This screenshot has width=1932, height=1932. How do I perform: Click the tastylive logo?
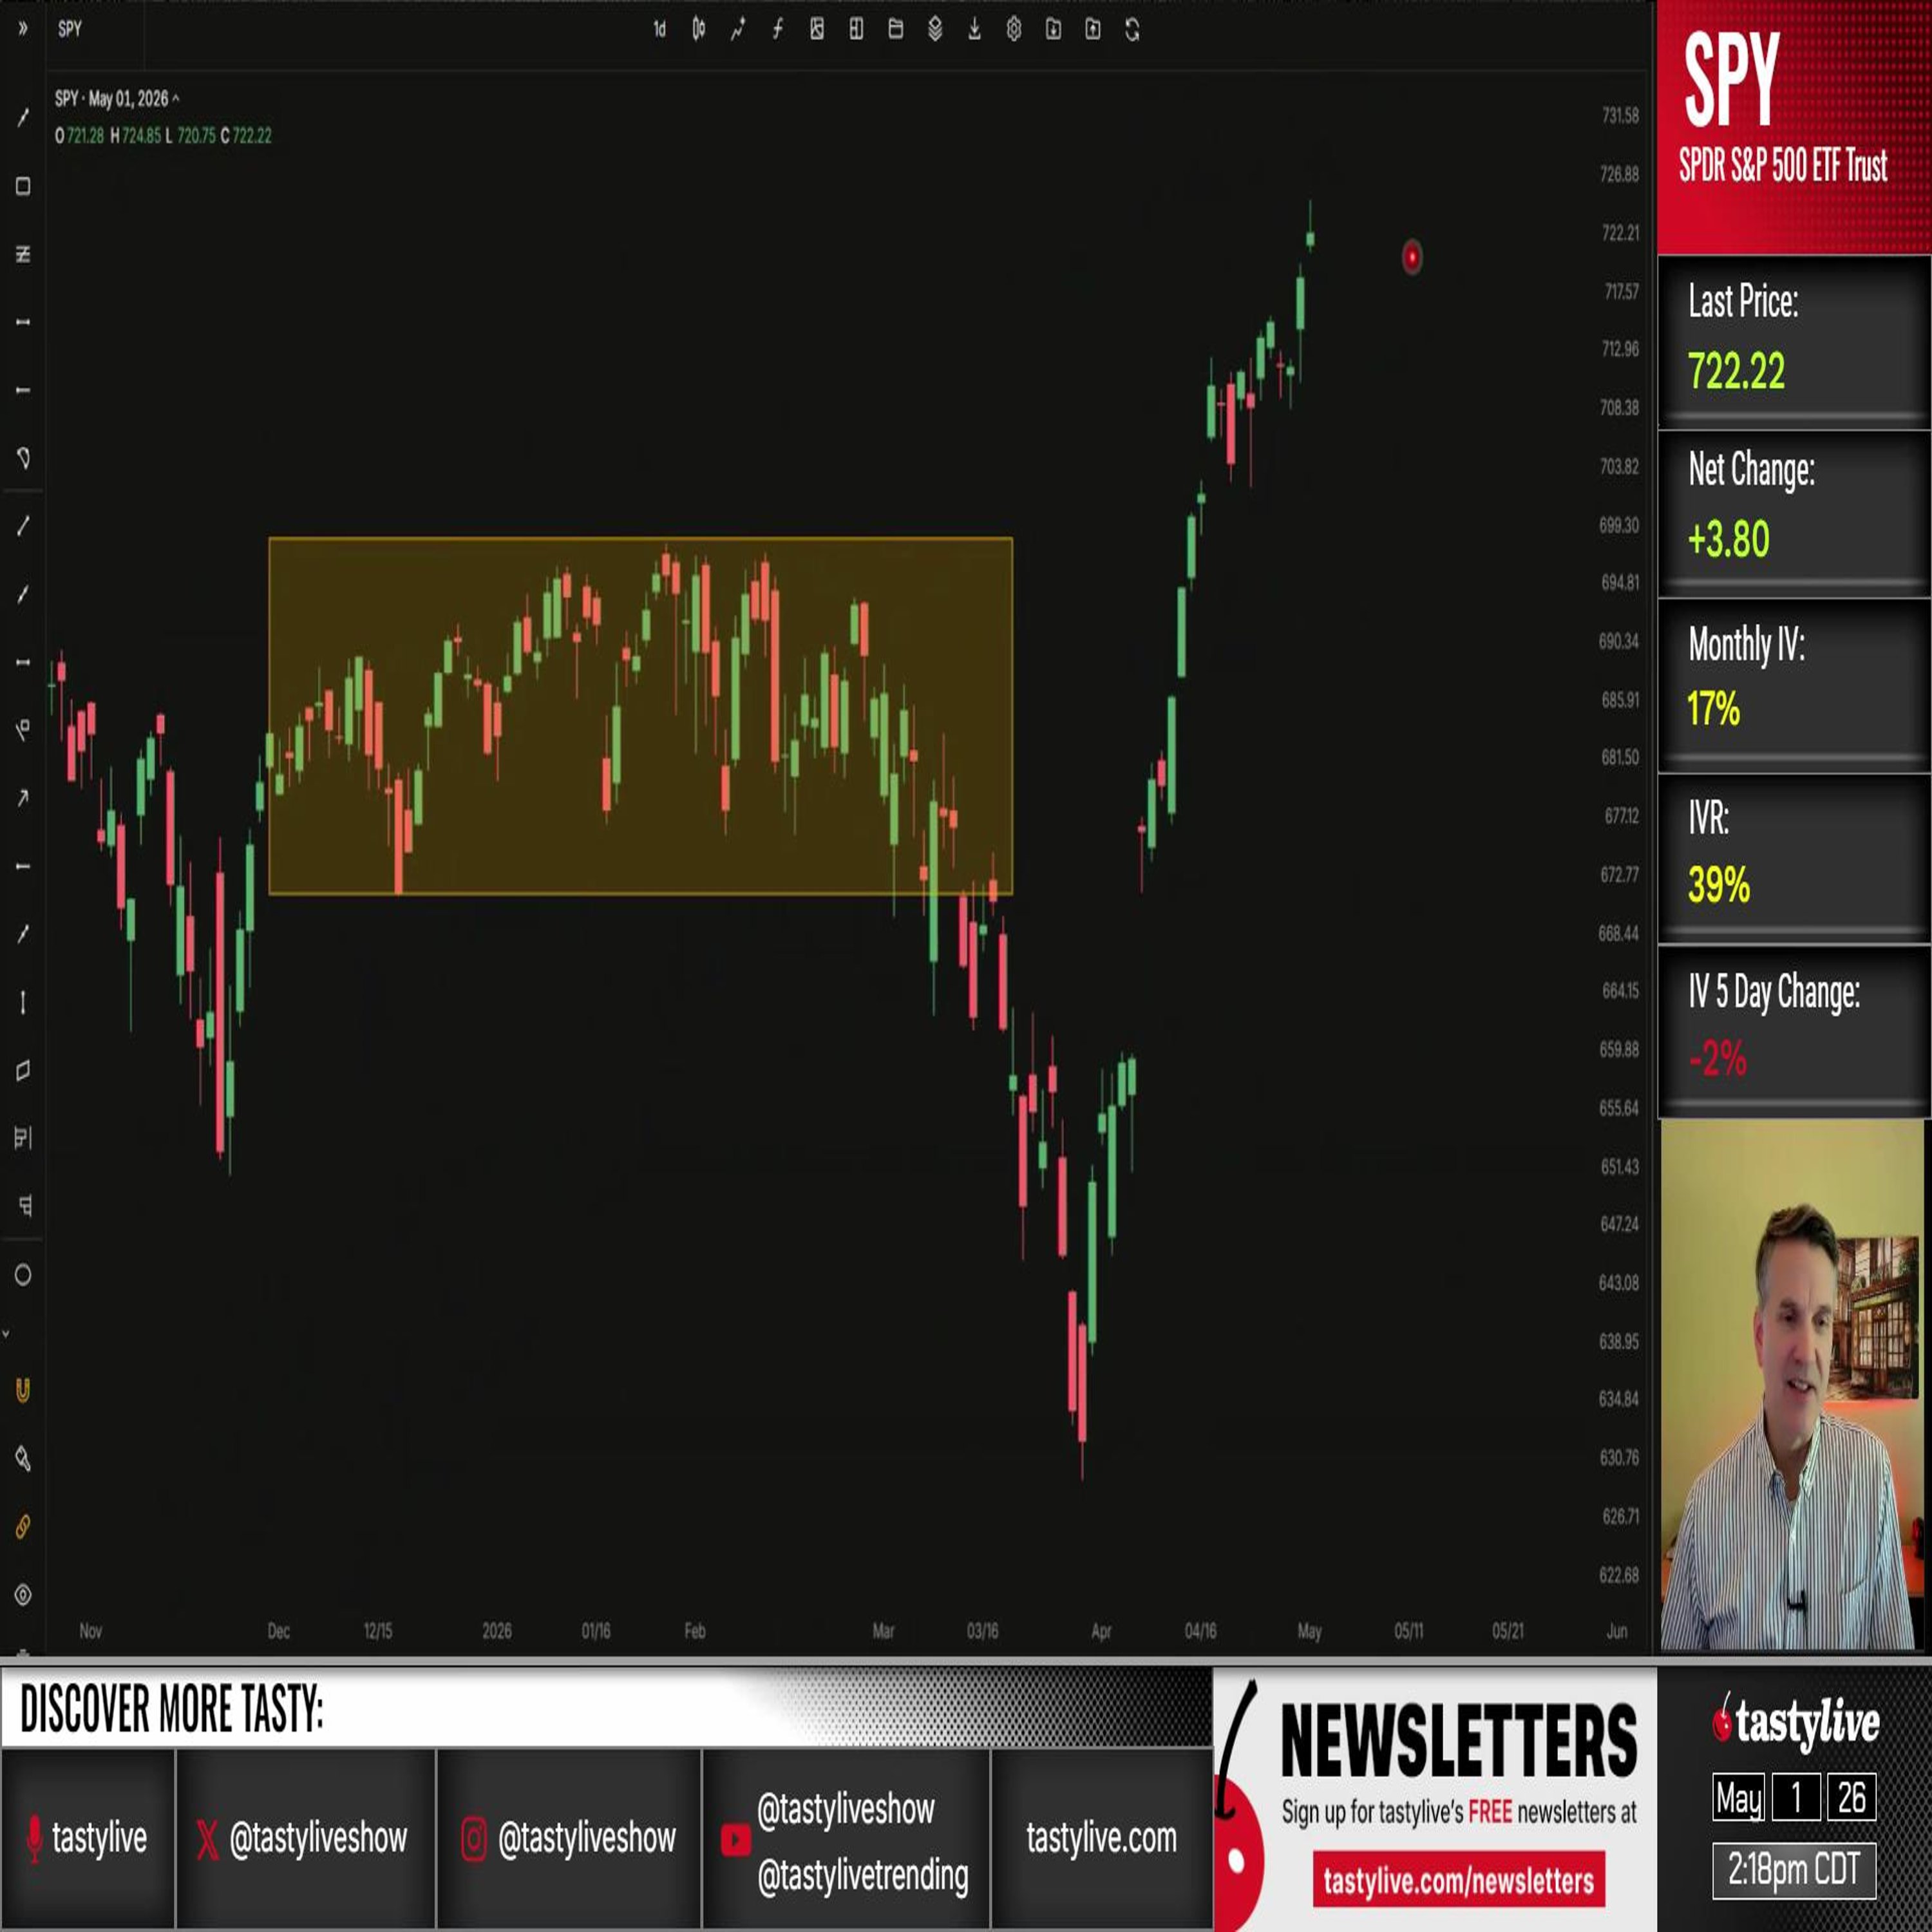click(x=1795, y=1722)
